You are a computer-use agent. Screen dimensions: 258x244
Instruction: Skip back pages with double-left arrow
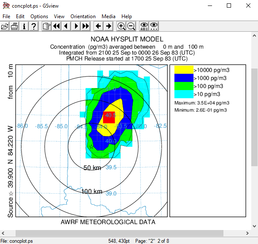tap(56, 26)
